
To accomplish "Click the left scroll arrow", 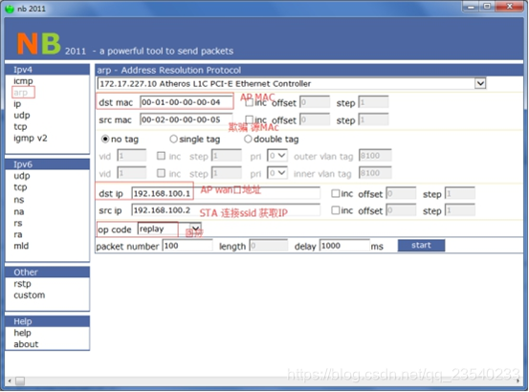I will click(x=10, y=381).
